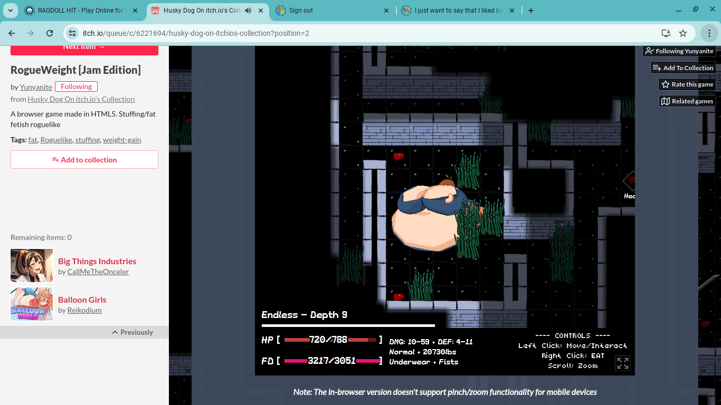Open the Big Things Industries thumbnail
The image size is (721, 405).
point(32,266)
